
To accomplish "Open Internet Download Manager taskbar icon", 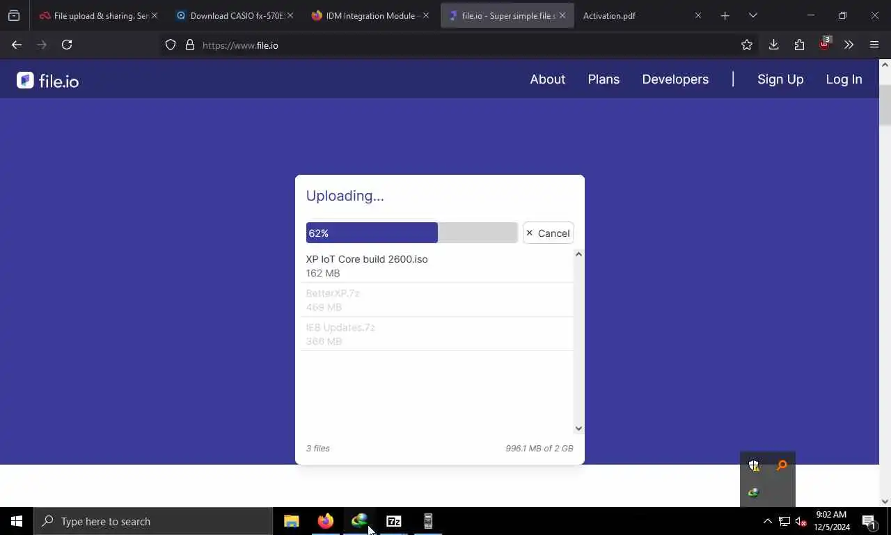I will tap(359, 521).
